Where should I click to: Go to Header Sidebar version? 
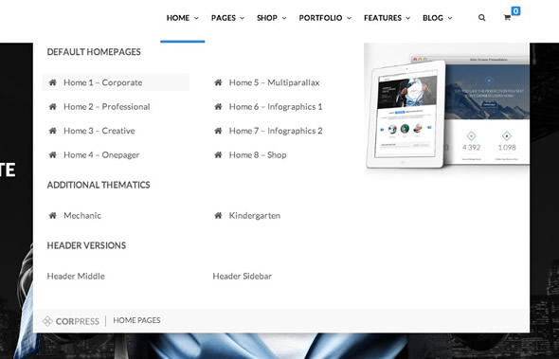coord(242,276)
